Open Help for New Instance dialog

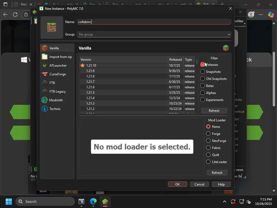click(x=221, y=184)
